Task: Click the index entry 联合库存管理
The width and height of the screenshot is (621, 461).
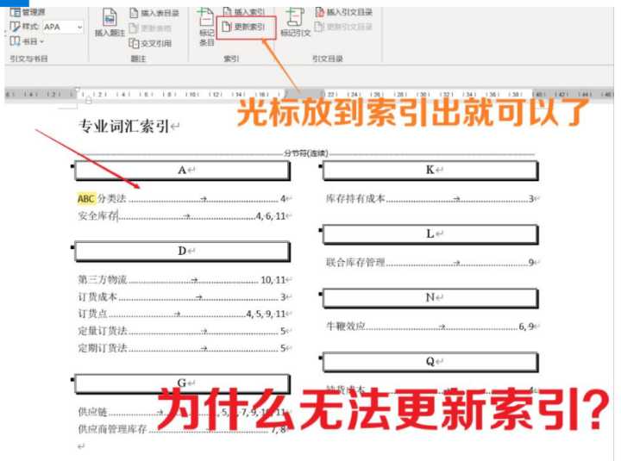Action: (355, 262)
